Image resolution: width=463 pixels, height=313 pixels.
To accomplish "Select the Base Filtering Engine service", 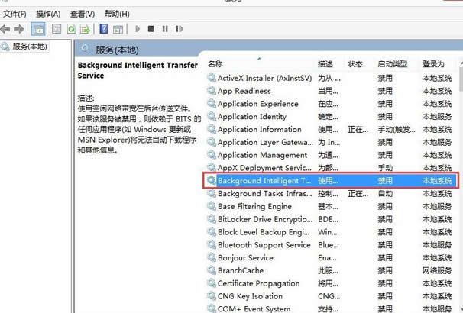I will click(x=329, y=206).
